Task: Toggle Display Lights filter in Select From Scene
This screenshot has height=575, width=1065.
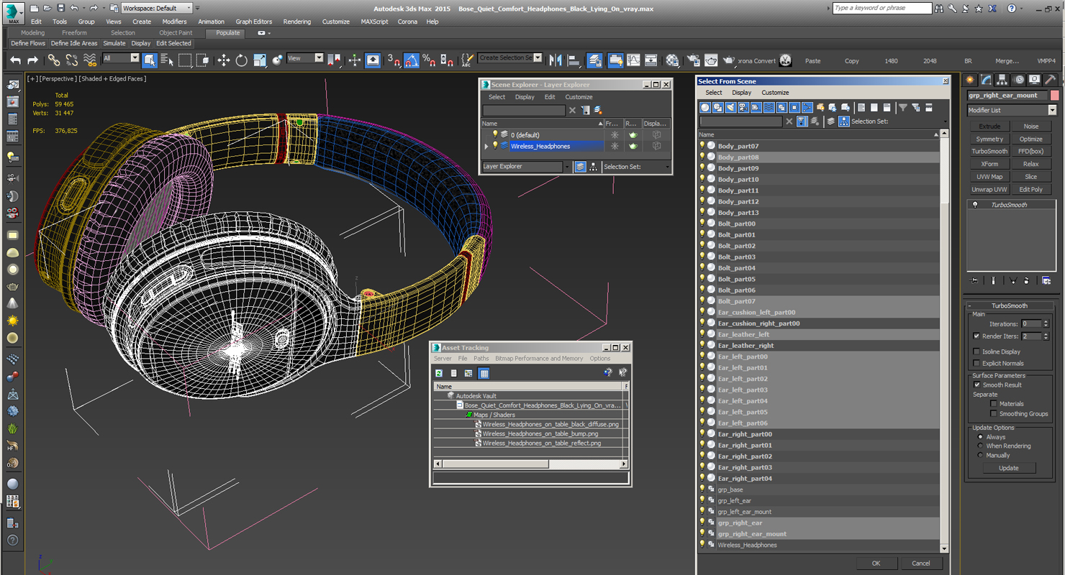Action: coord(730,107)
